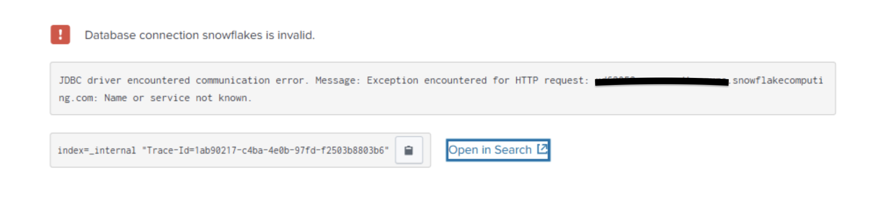Click the 'Message:' label in error text

click(x=338, y=81)
